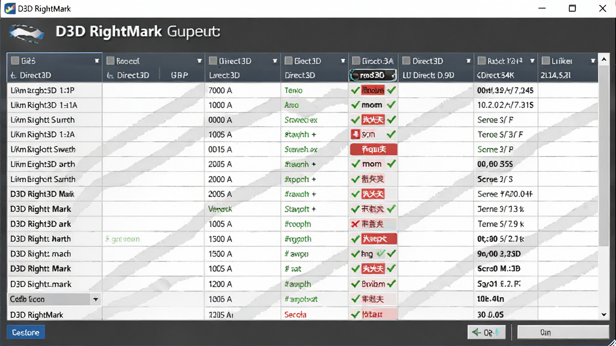Image resolution: width=616 pixels, height=346 pixels.
Task: Click the checkmark in the D3D Bightt.mark row
Action: 355,284
